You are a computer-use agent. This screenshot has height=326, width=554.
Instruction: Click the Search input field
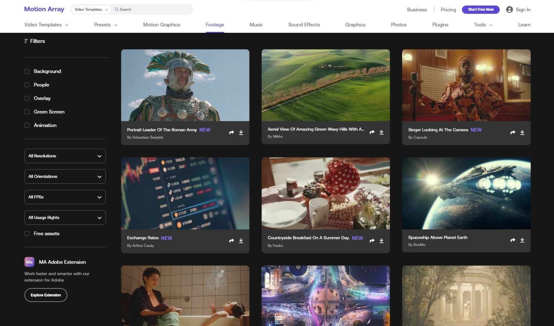(151, 9)
